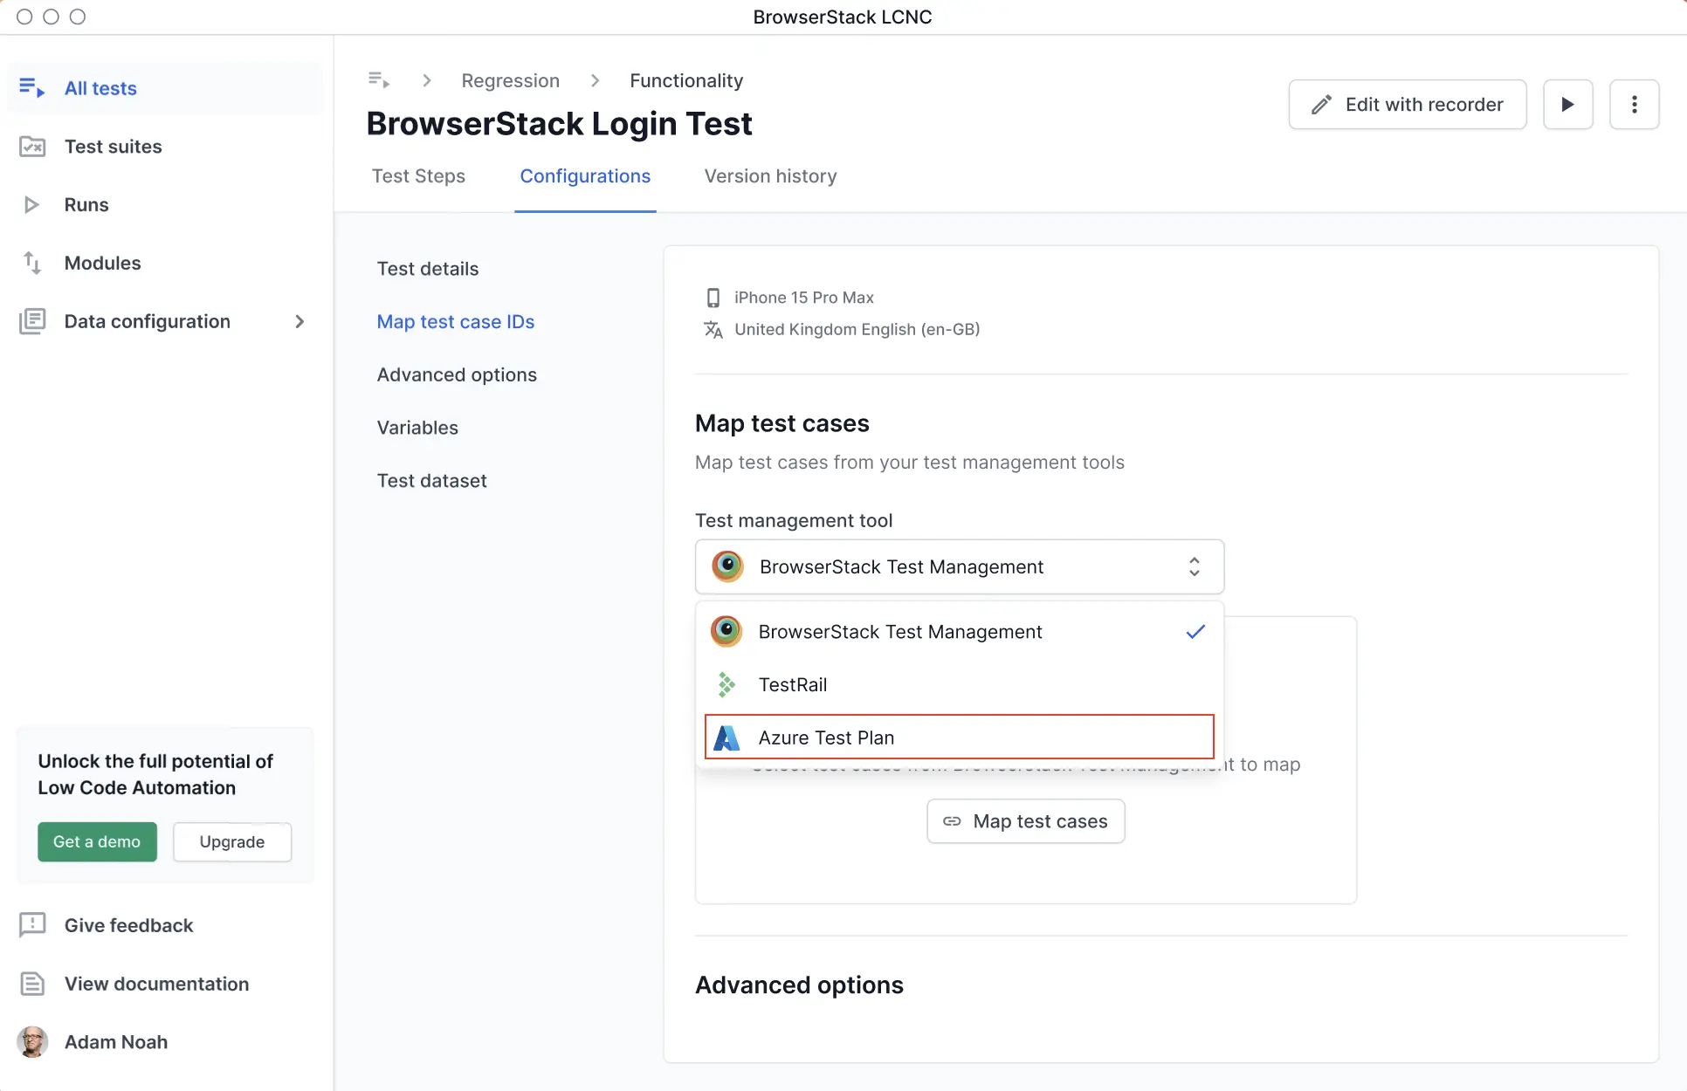
Task: Click the Get a demo button
Action: (97, 841)
